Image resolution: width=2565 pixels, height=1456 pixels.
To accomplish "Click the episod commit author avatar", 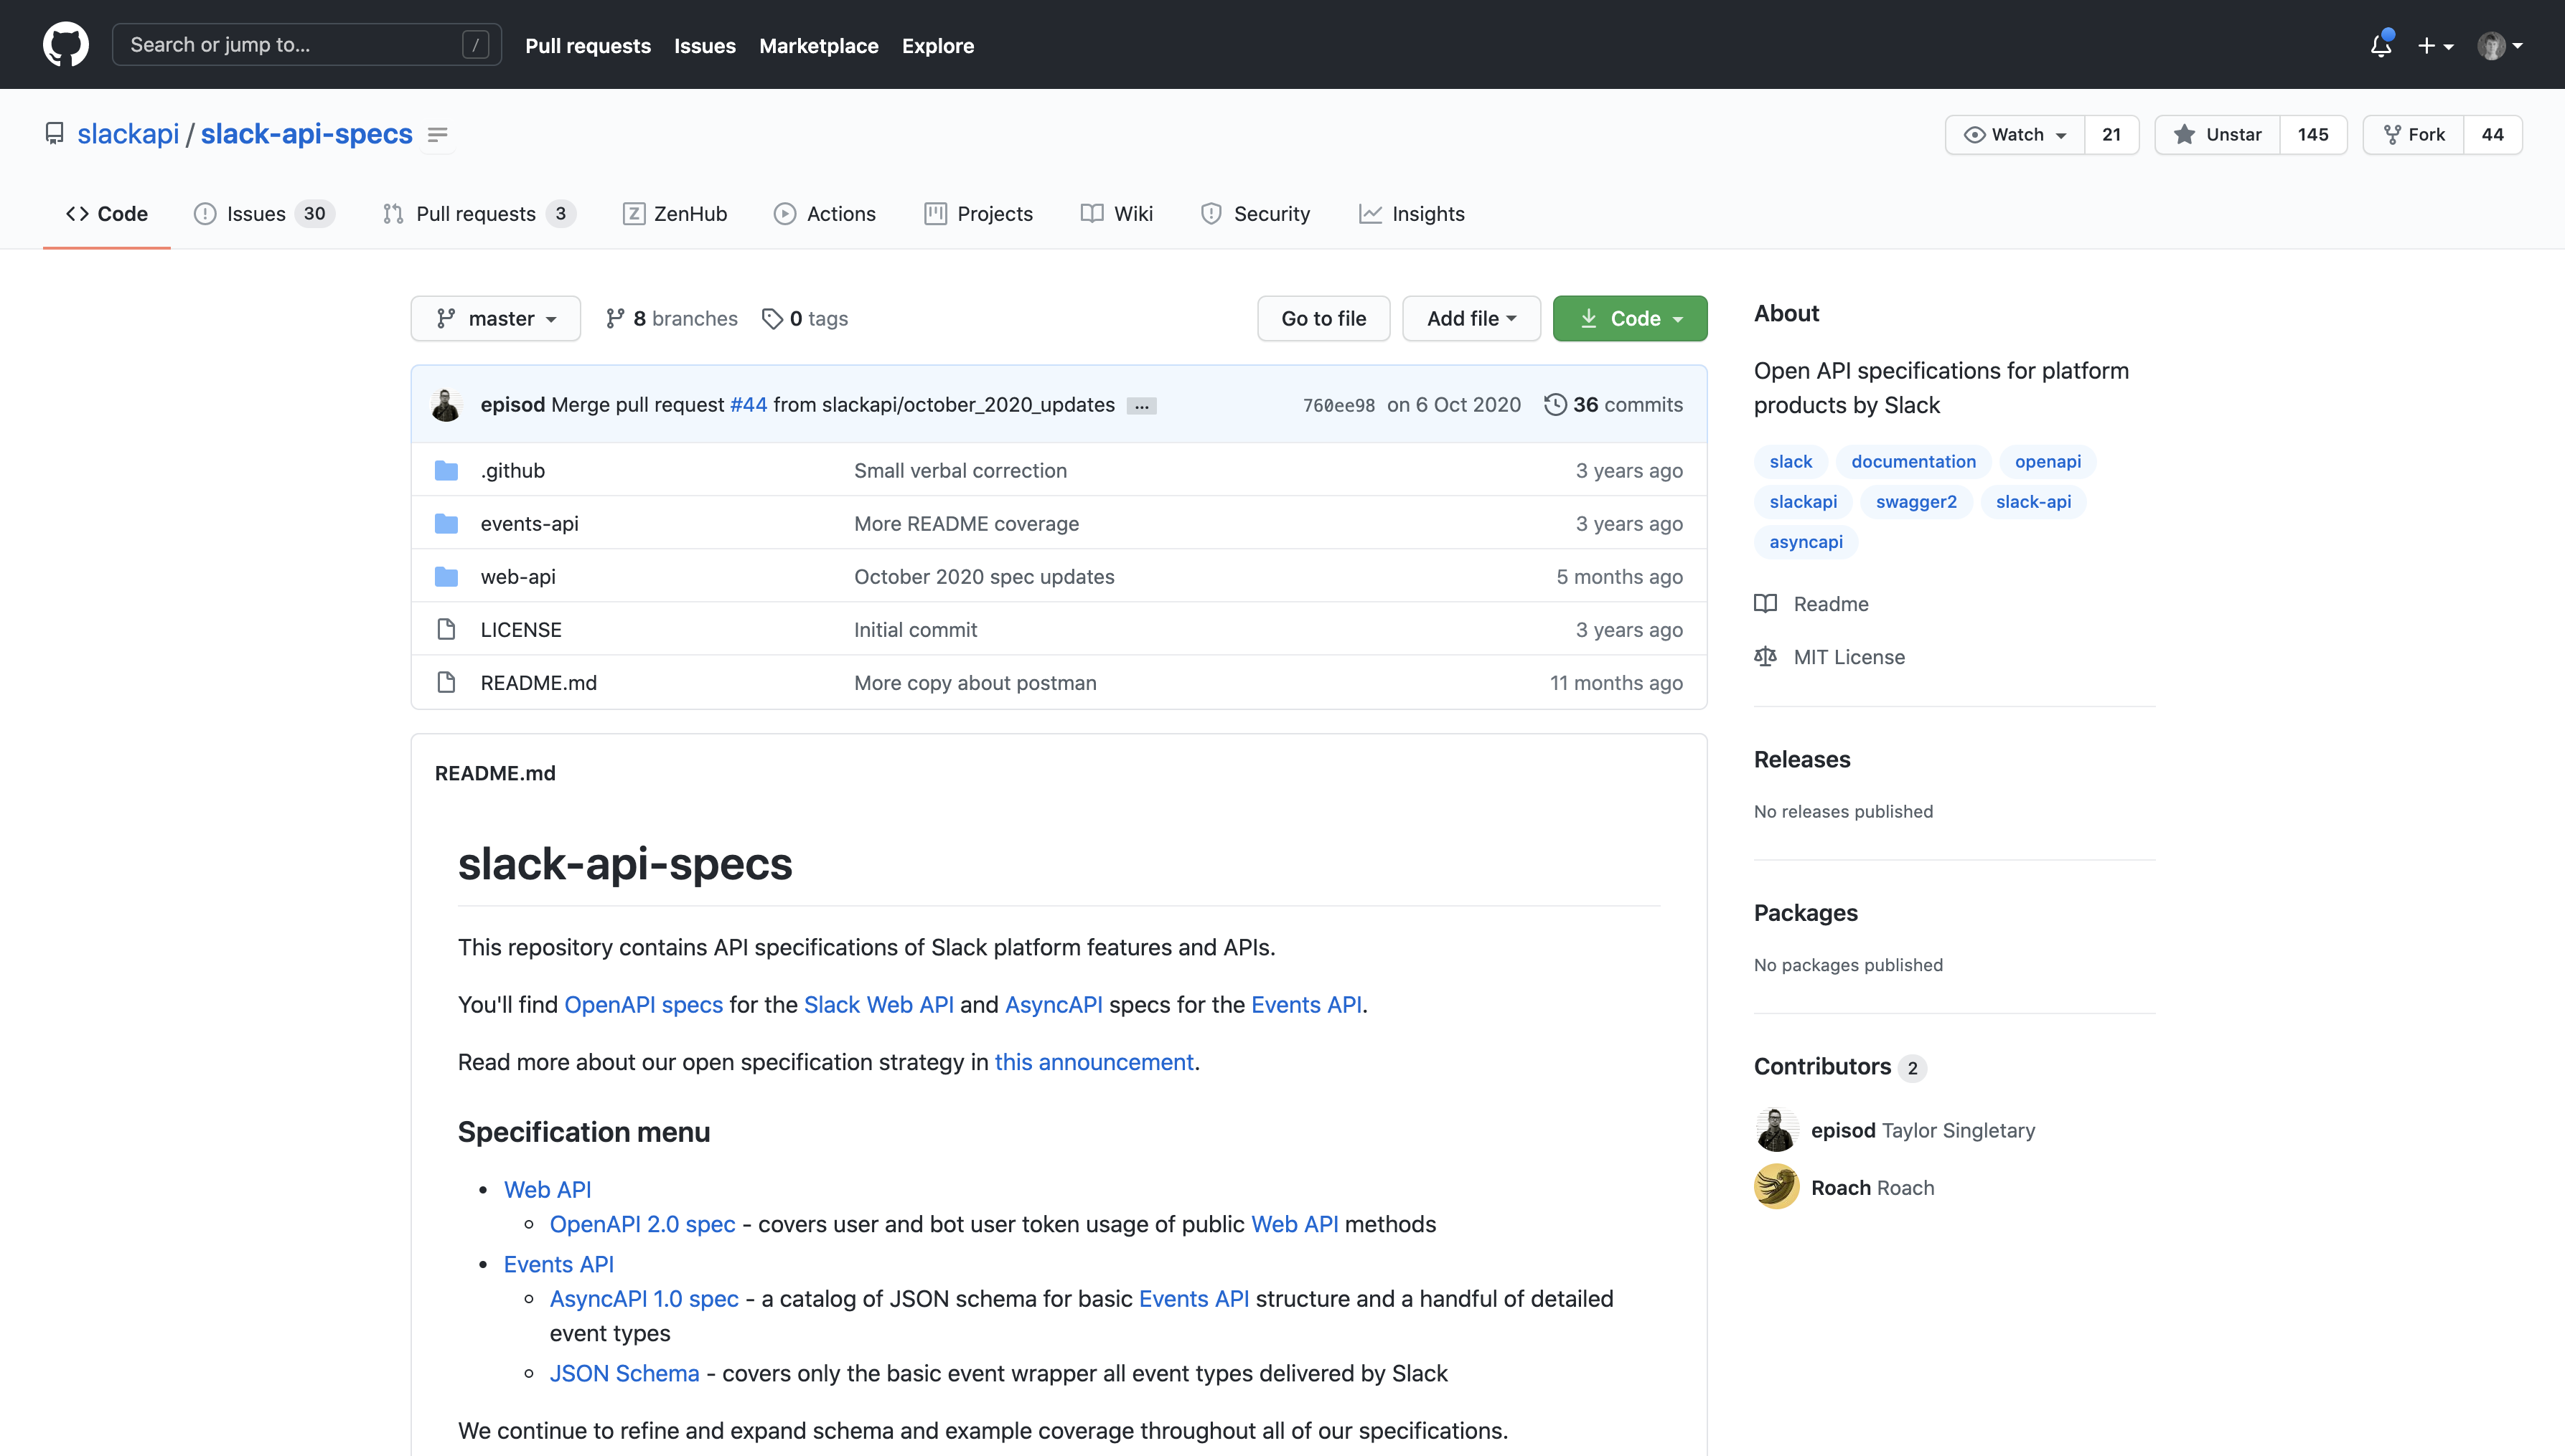I will [446, 404].
